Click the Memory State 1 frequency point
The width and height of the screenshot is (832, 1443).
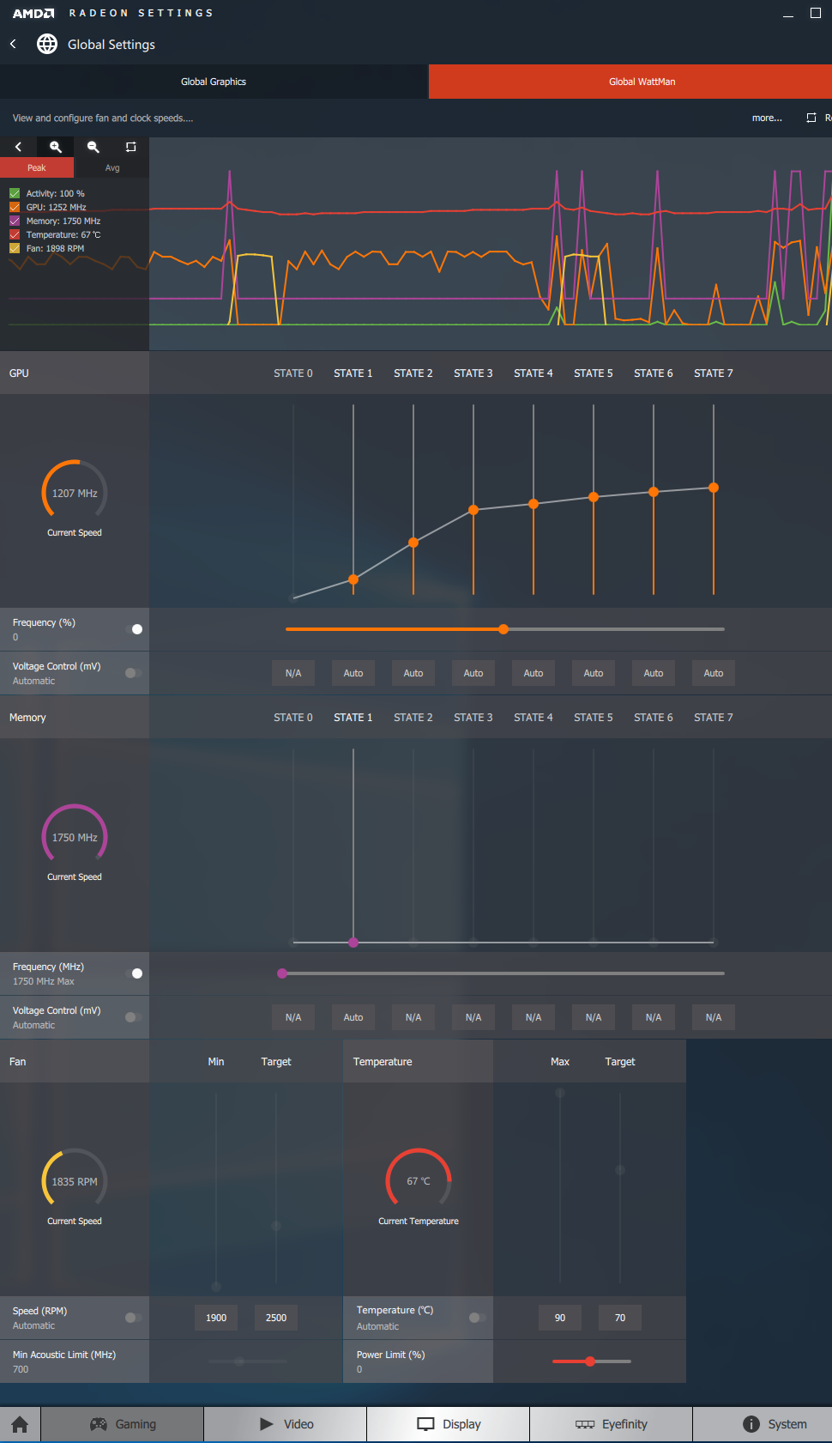point(353,943)
